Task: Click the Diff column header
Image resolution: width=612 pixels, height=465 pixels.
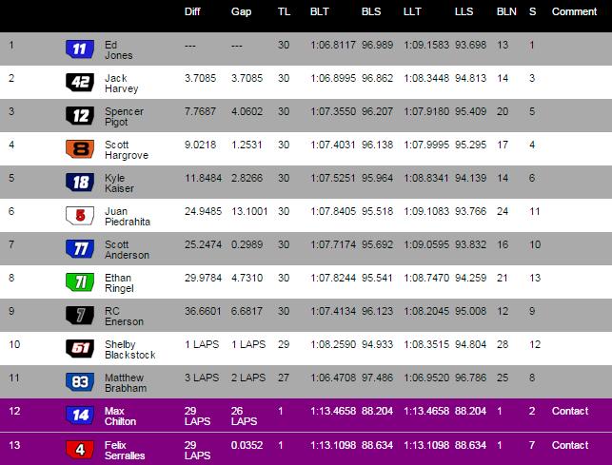Action: click(192, 11)
